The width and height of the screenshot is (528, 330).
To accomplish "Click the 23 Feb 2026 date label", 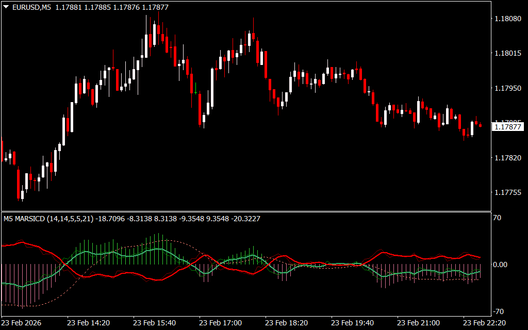I will click(23, 323).
